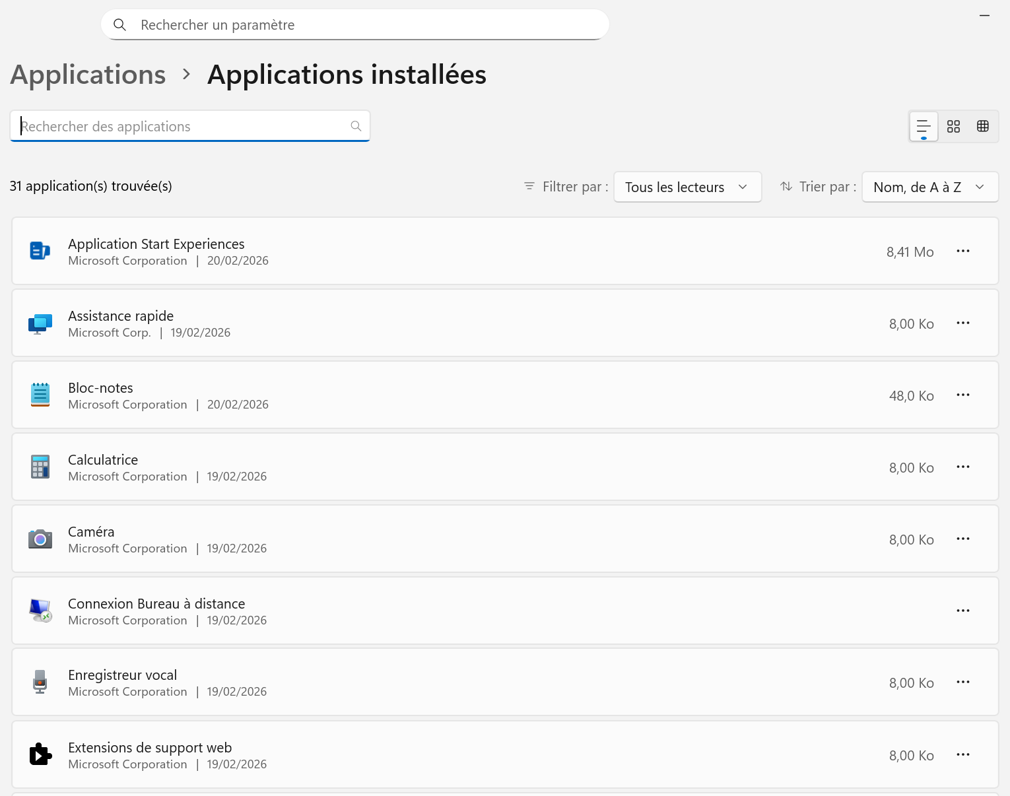Viewport: 1010px width, 796px height.
Task: Click the 31 application(s) trouvée(s) count
Action: (x=91, y=186)
